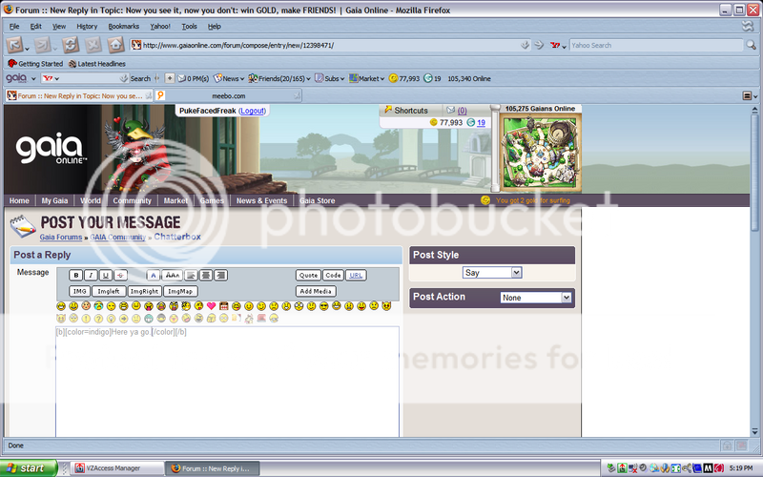Insert the red devil emoticon
763x477 pixels.
(x=386, y=305)
